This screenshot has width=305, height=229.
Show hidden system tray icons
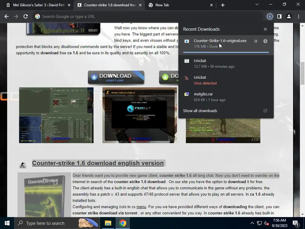[252, 223]
